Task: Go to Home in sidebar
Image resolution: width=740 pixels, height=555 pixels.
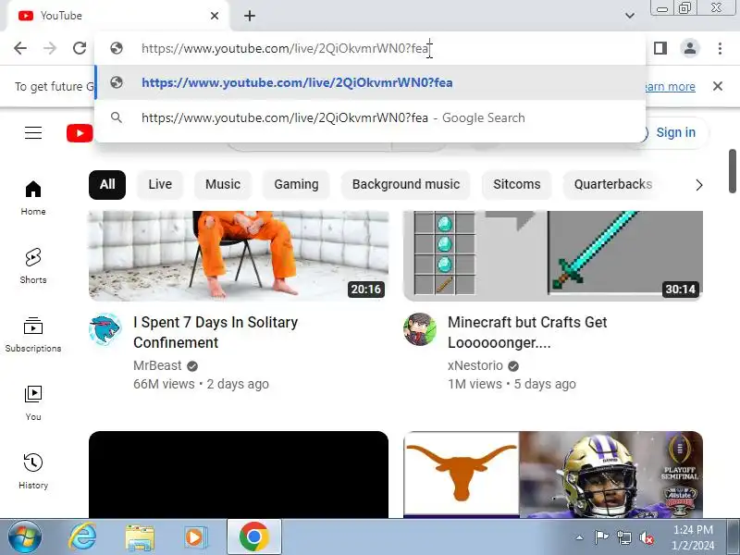Action: click(33, 198)
